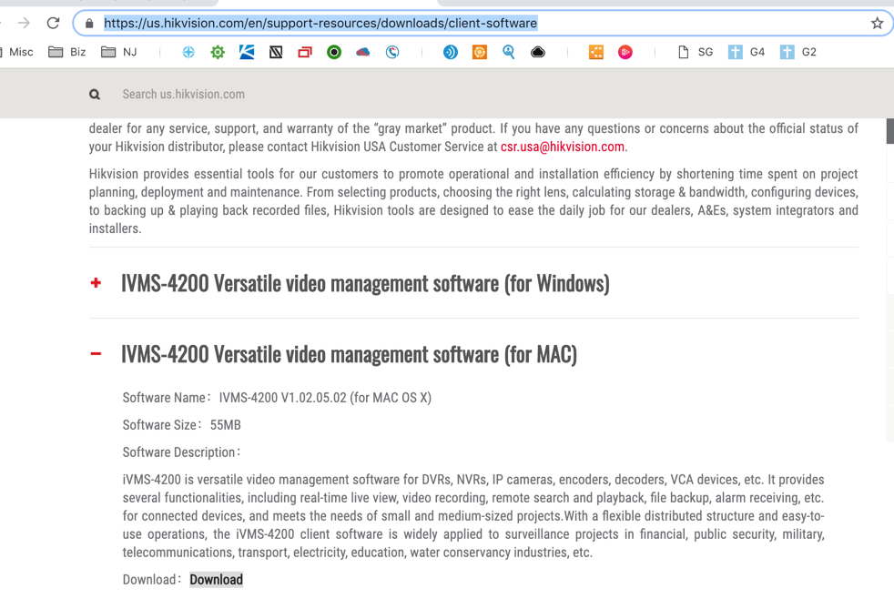The image size is (894, 609).
Task: Download IVMS-4200 for MAC
Action: tap(216, 579)
